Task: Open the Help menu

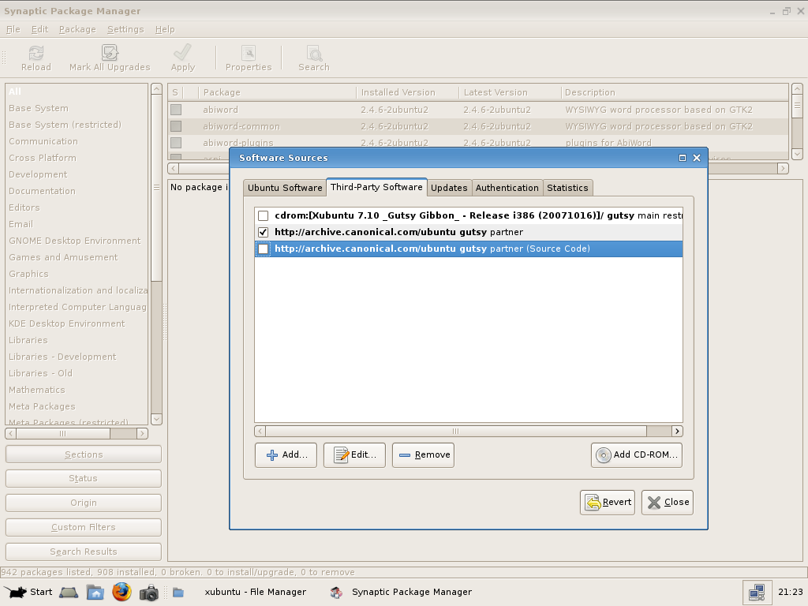Action: tap(165, 29)
